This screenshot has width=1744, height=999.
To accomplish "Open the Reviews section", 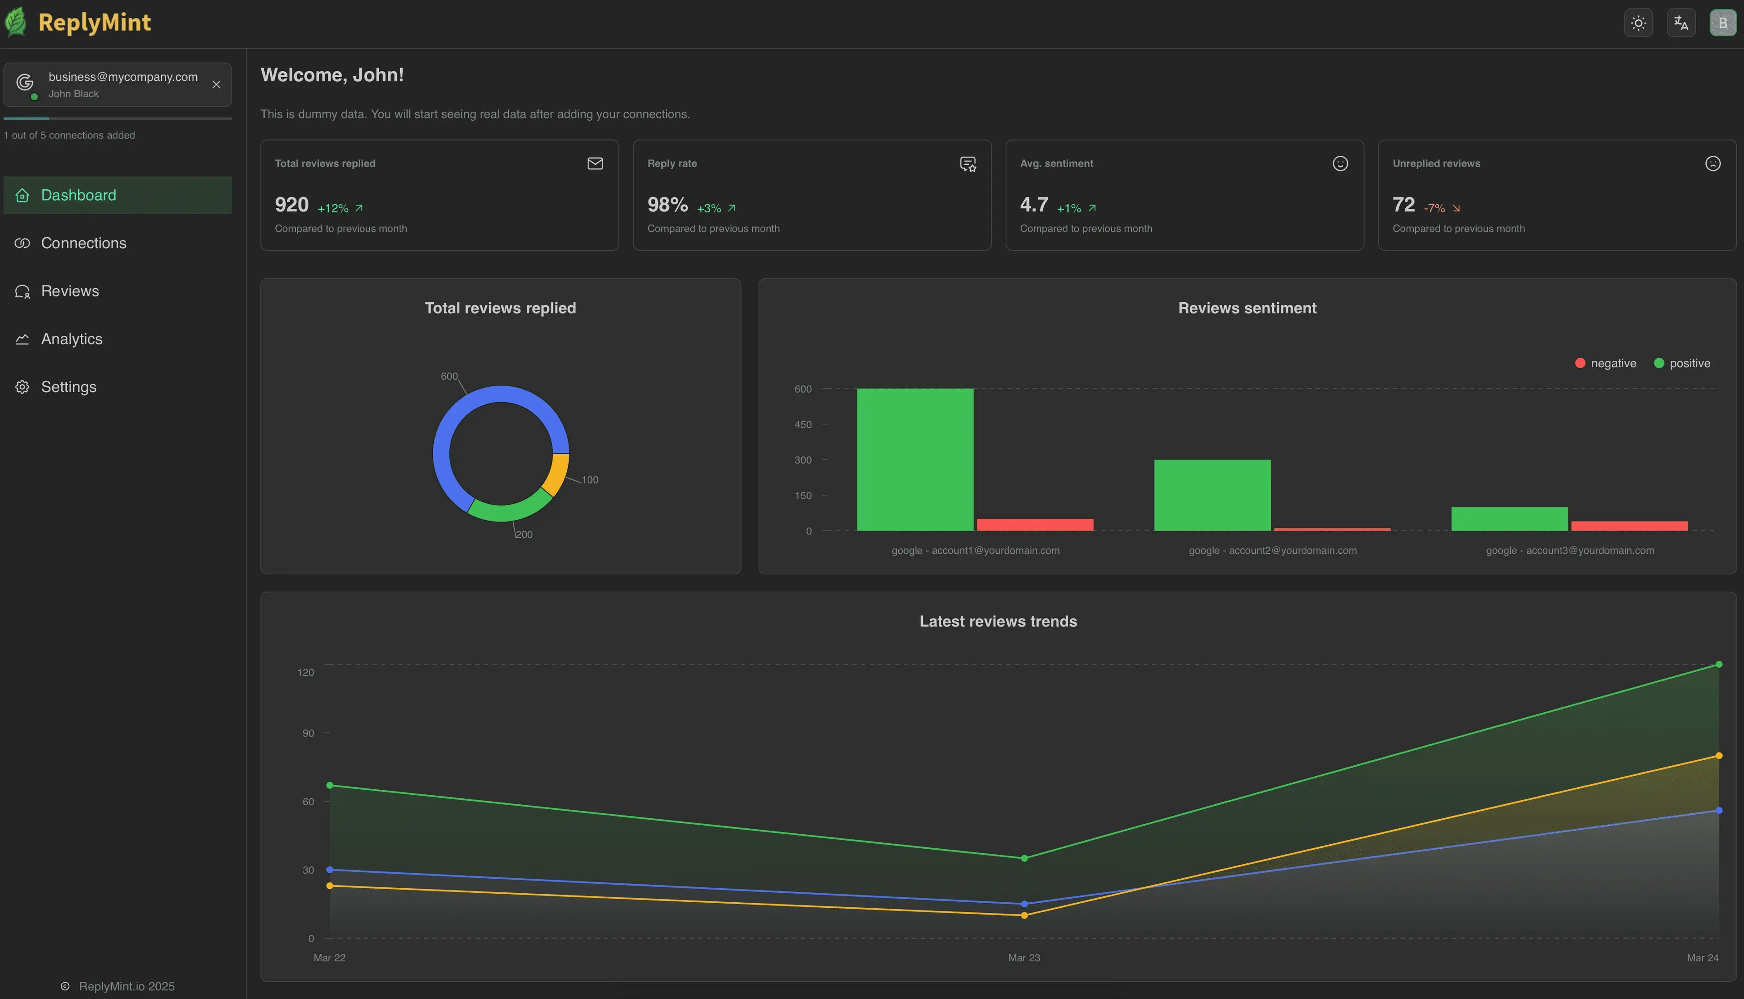I will click(x=69, y=291).
